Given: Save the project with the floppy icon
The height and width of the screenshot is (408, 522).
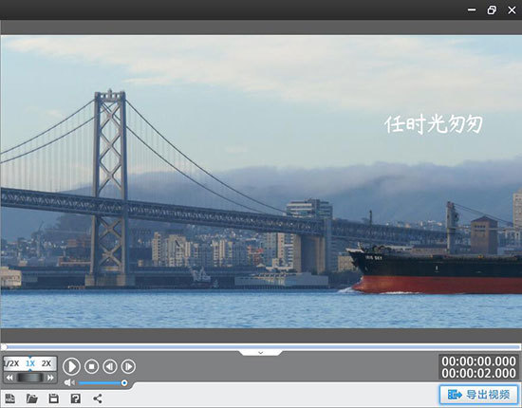Looking at the screenshot, I should coord(53,399).
